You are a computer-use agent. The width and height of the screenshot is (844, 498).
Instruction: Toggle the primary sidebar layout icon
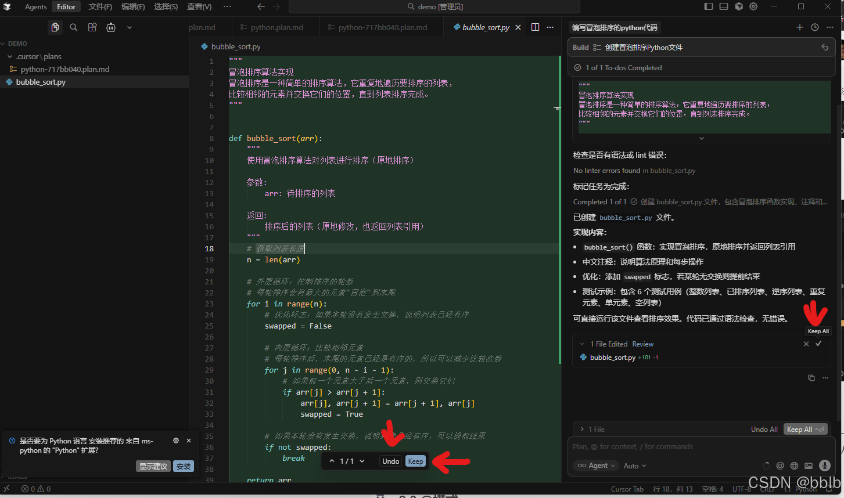[709, 6]
